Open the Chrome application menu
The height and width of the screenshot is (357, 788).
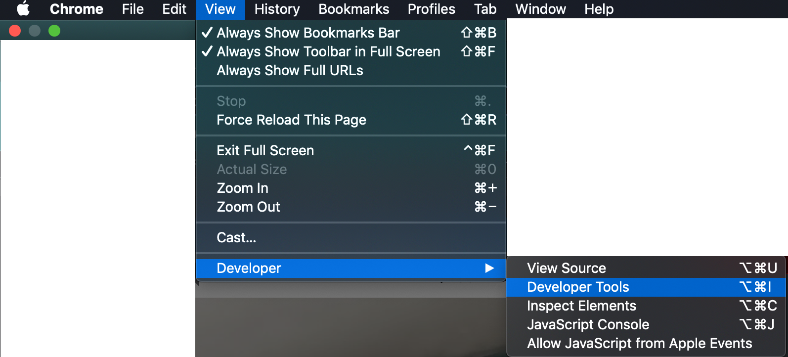(x=77, y=9)
